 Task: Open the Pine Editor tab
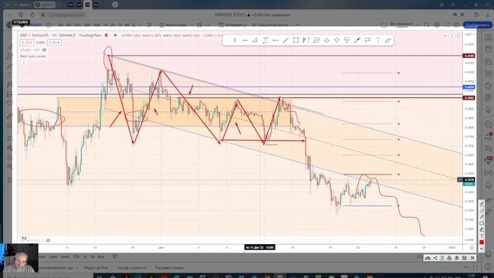pos(96,268)
